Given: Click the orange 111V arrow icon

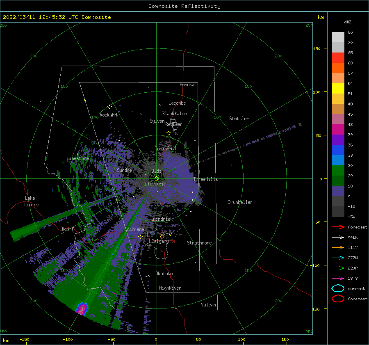Looking at the screenshot, I should (x=338, y=247).
